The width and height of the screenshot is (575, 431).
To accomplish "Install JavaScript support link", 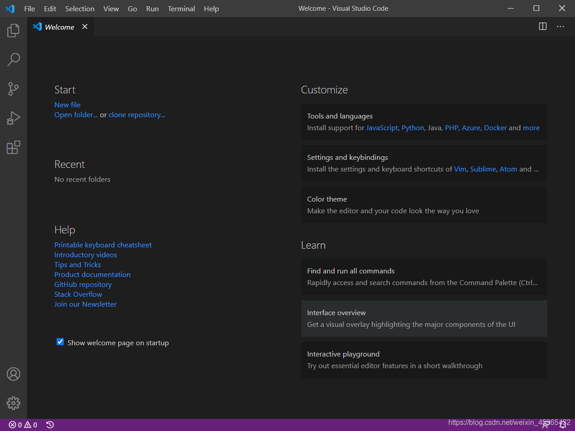I will pos(382,128).
